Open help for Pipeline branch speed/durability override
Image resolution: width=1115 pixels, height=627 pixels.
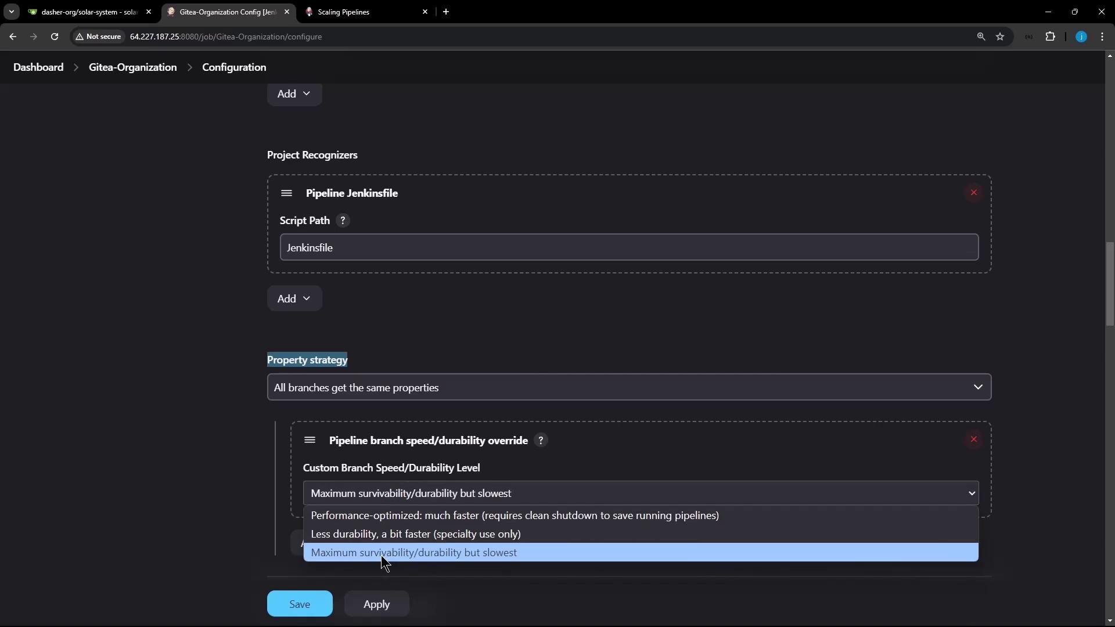coord(541,441)
